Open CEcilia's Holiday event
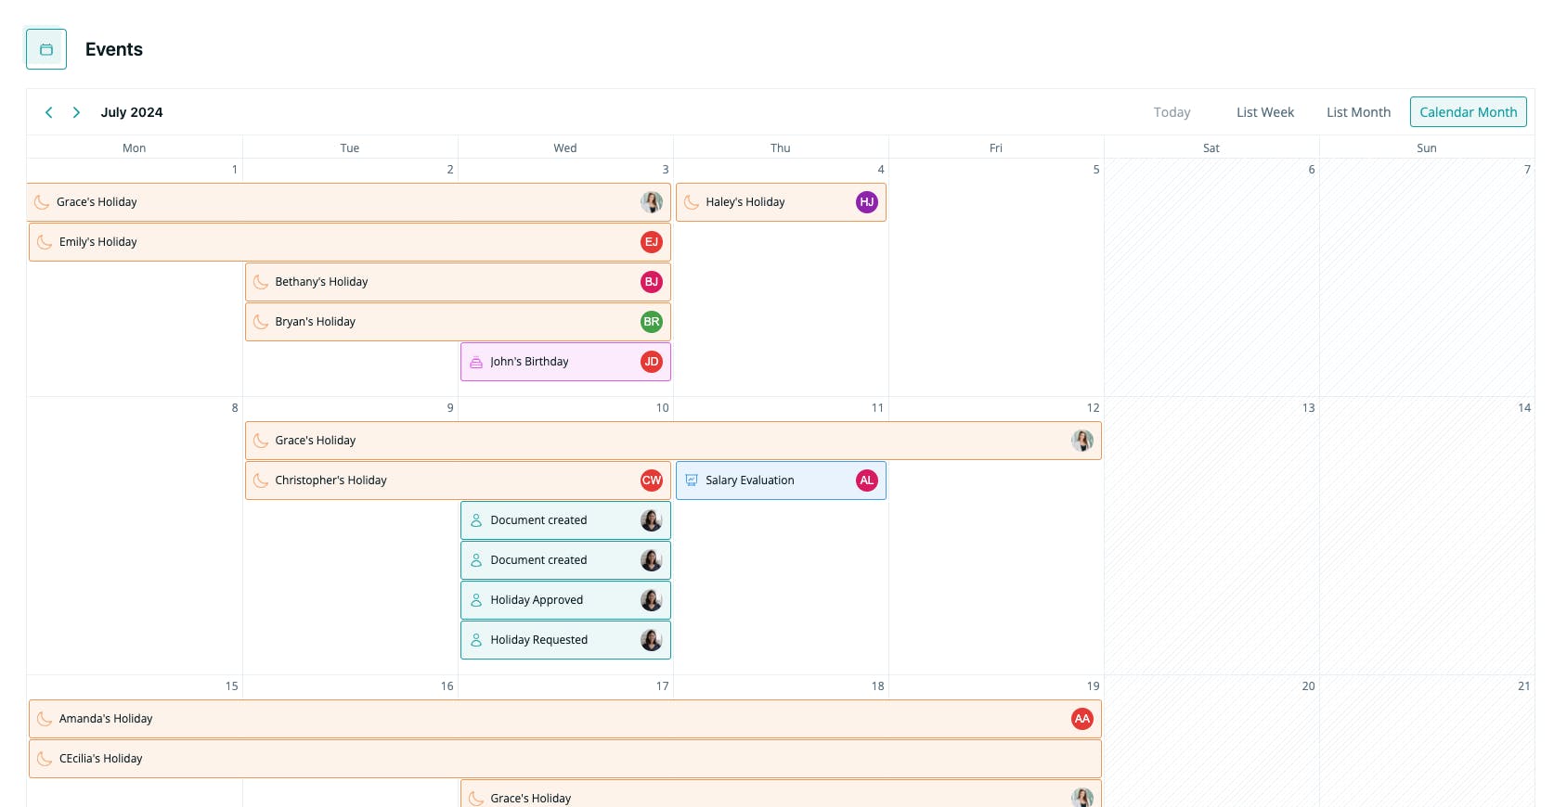 (x=565, y=759)
